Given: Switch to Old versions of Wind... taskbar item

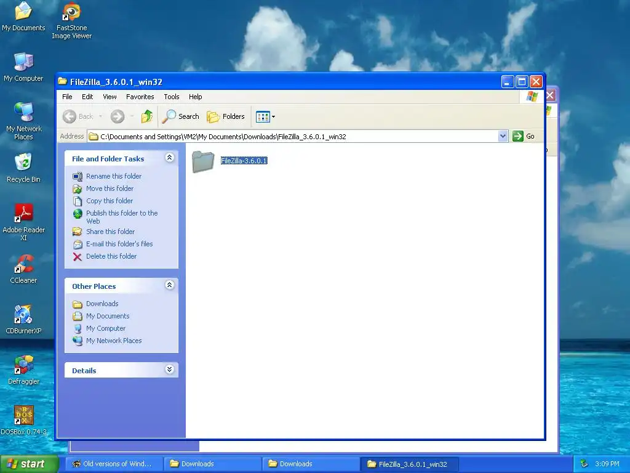Looking at the screenshot, I should (x=114, y=464).
